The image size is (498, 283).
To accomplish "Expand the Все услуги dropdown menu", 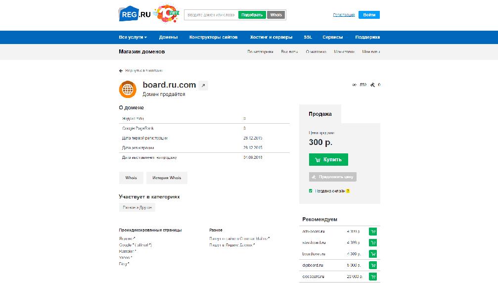I will click(x=133, y=37).
